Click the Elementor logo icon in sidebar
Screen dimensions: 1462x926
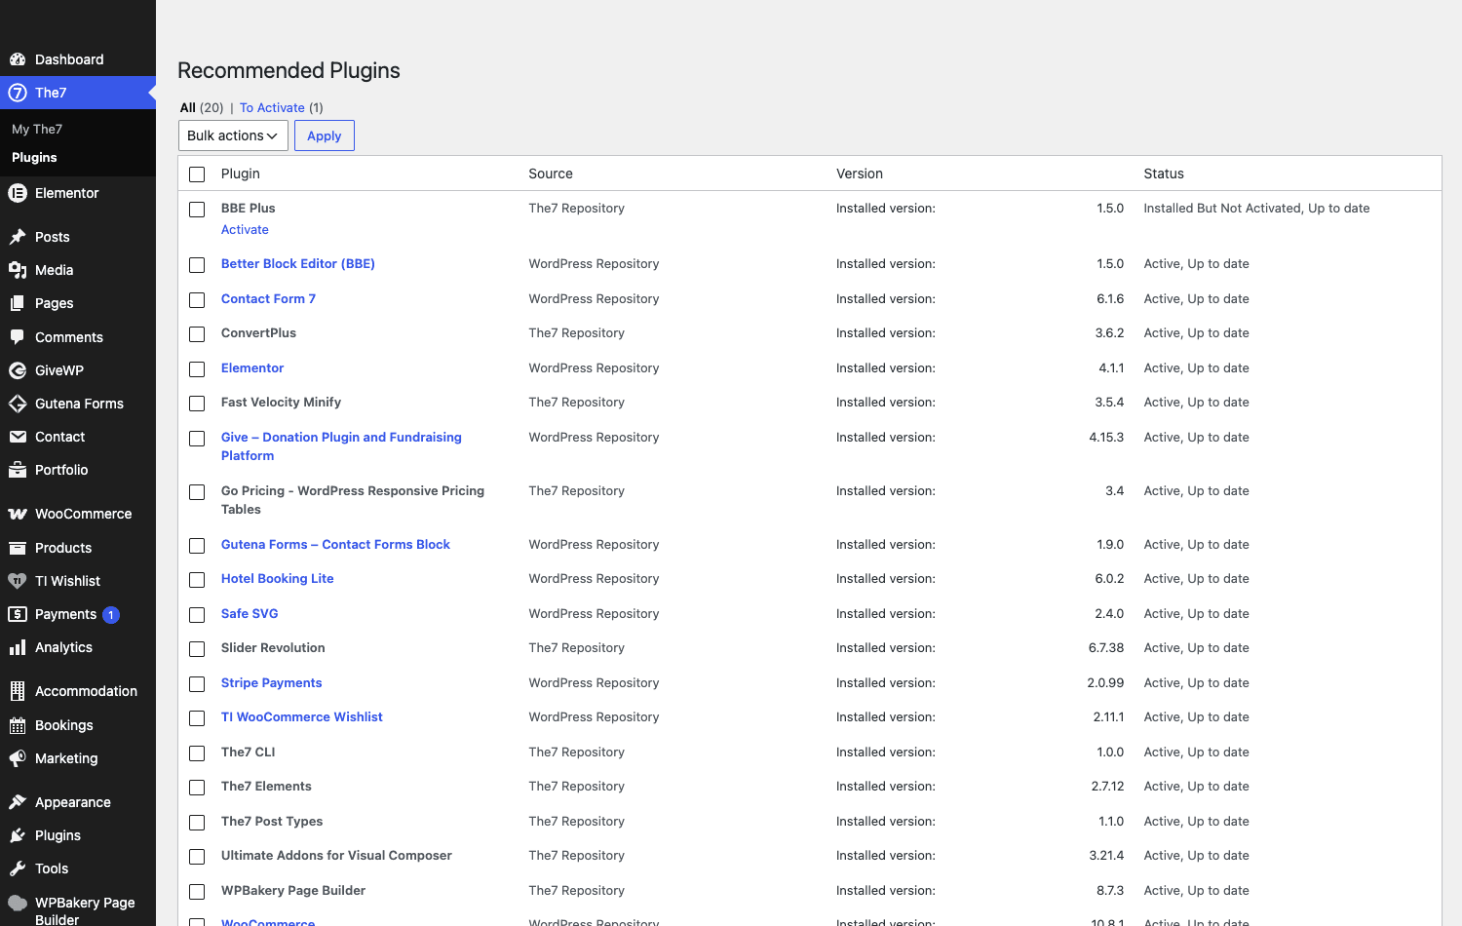[18, 193]
